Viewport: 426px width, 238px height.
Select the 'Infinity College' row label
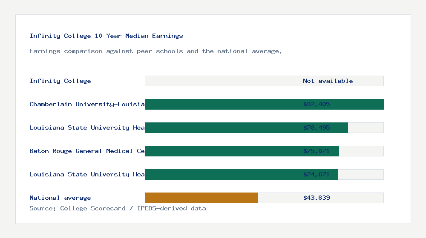(60, 81)
